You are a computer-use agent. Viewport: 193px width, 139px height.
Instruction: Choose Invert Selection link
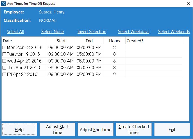92,32
